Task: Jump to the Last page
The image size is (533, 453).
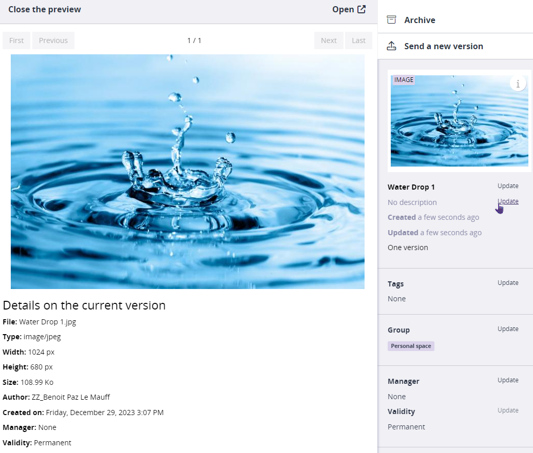Action: [358, 40]
